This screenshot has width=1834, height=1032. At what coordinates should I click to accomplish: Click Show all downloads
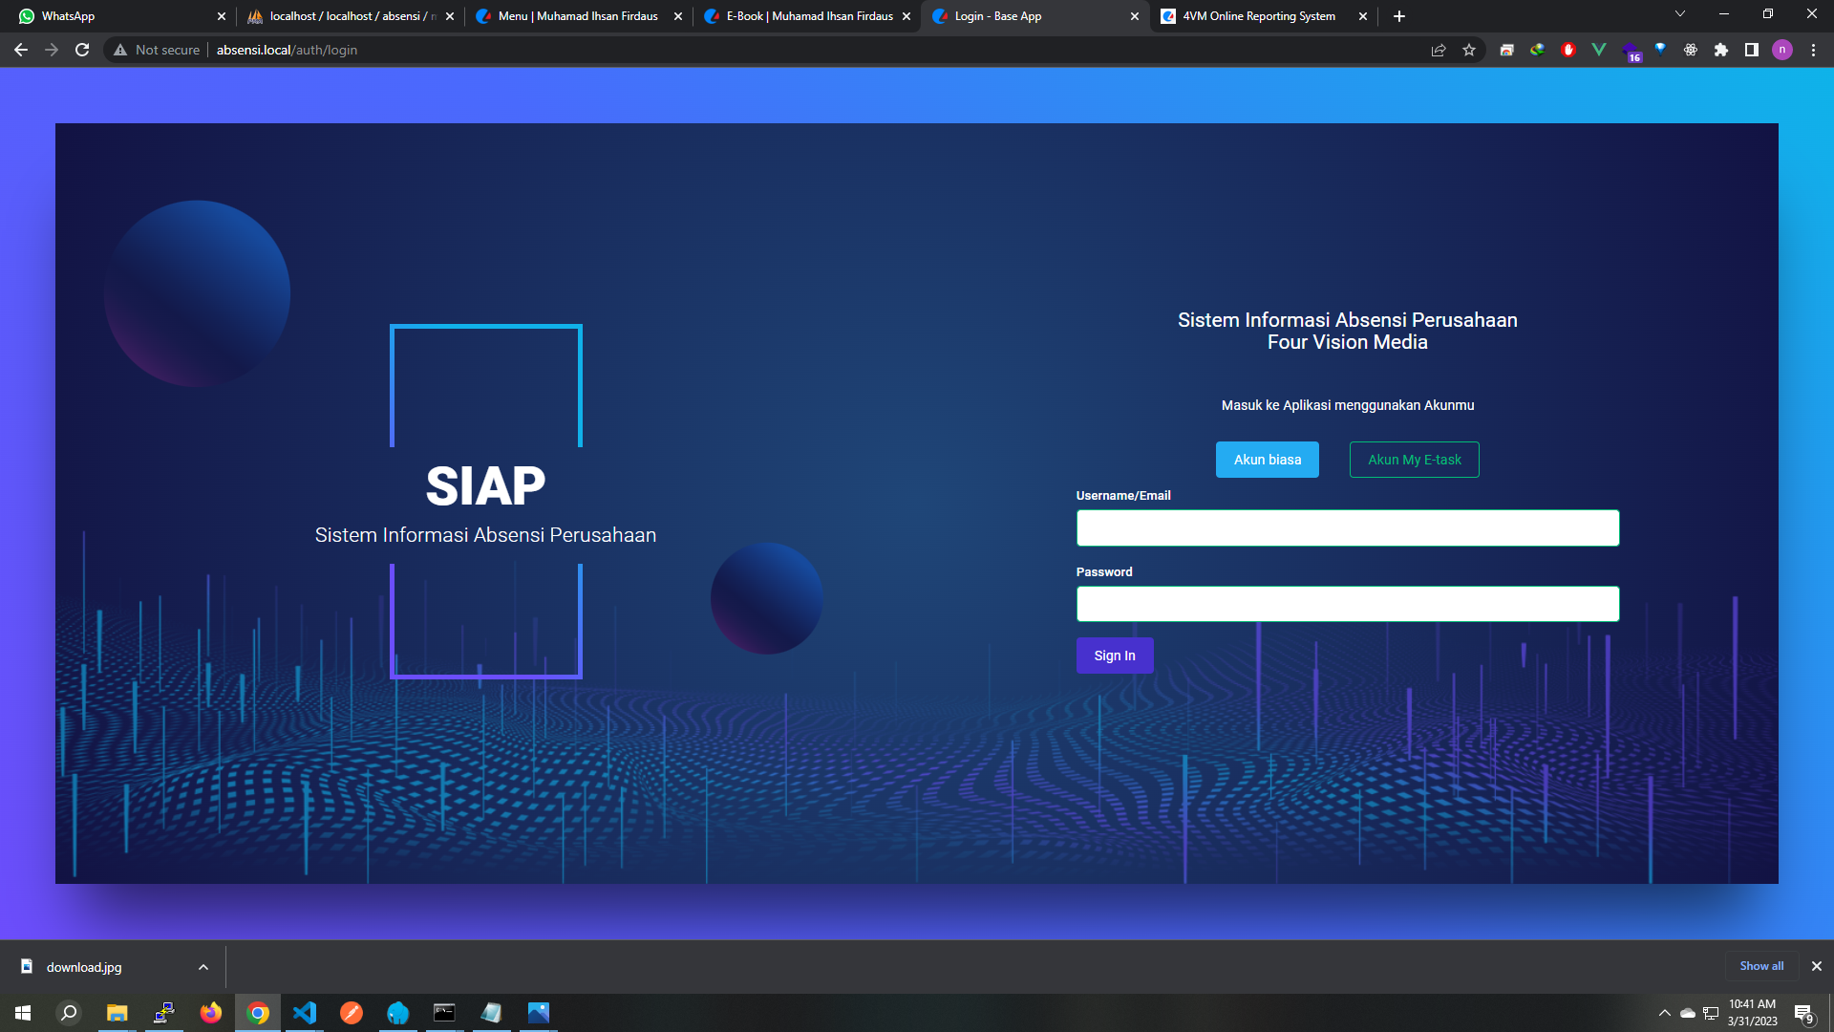[x=1761, y=966]
